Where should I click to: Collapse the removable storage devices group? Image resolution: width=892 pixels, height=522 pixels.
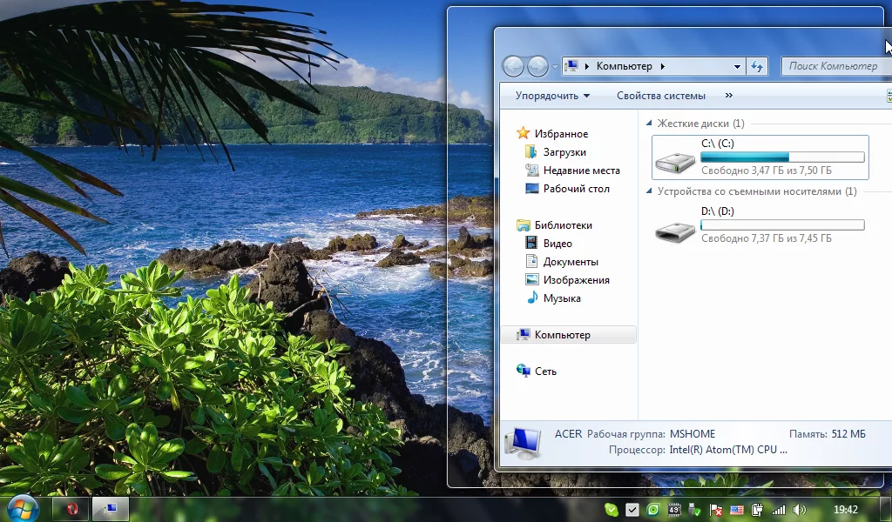649,192
